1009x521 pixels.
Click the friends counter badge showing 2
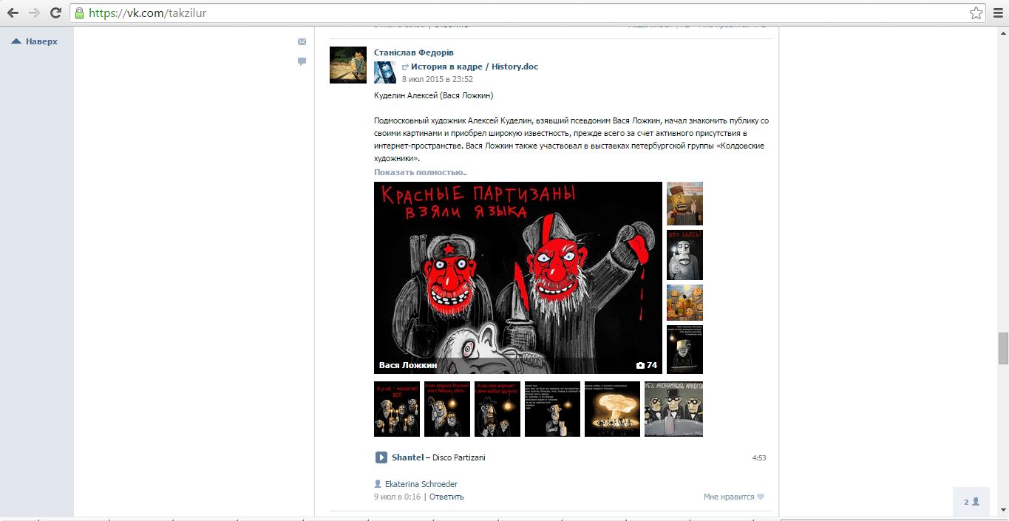[971, 502]
